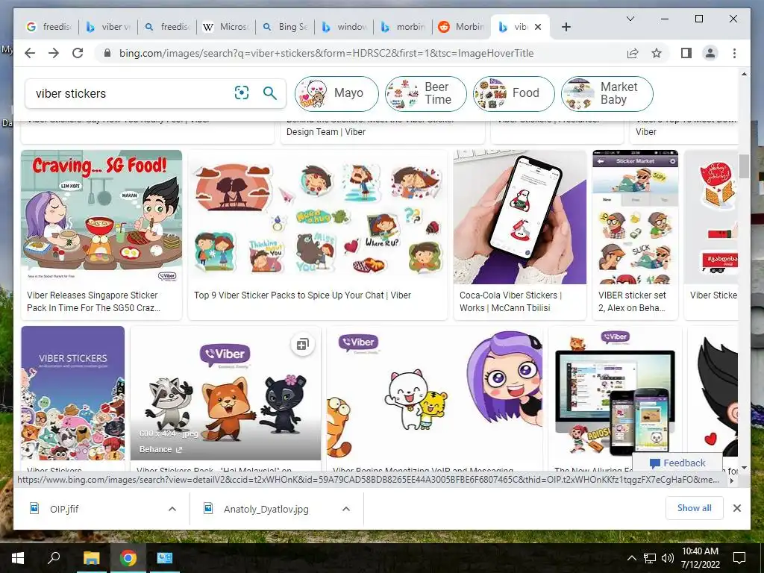Show hidden system tray icons
Image resolution: width=764 pixels, height=573 pixels.
coord(631,558)
